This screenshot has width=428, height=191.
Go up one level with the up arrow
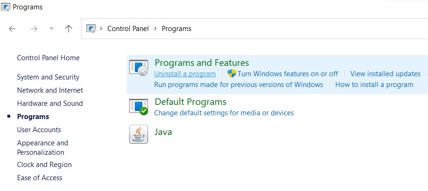click(68, 29)
